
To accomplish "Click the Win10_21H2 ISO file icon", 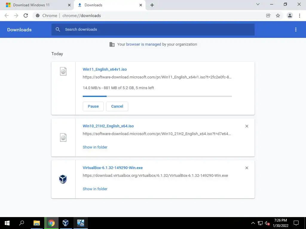I will (63, 137).
